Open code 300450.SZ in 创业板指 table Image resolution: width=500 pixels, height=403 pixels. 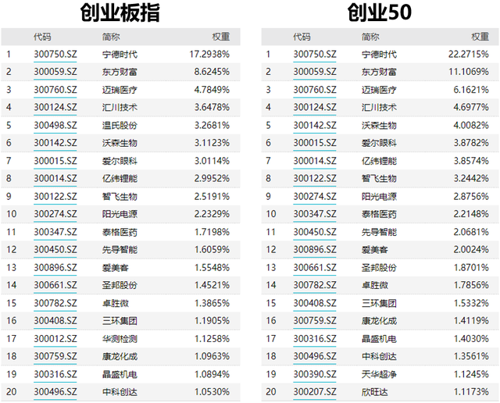(x=55, y=249)
